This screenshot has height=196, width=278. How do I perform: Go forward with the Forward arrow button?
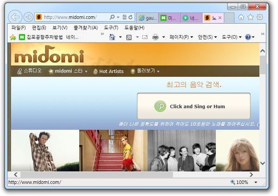click(x=28, y=17)
